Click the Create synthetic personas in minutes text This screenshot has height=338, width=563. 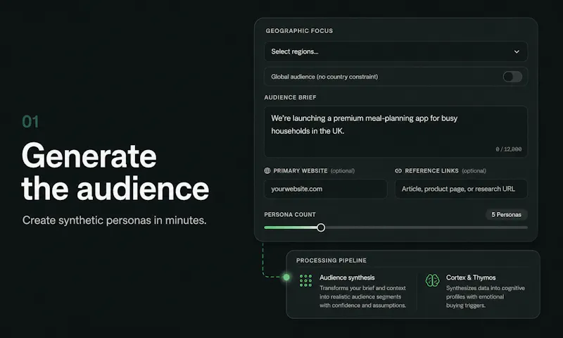(x=115, y=220)
